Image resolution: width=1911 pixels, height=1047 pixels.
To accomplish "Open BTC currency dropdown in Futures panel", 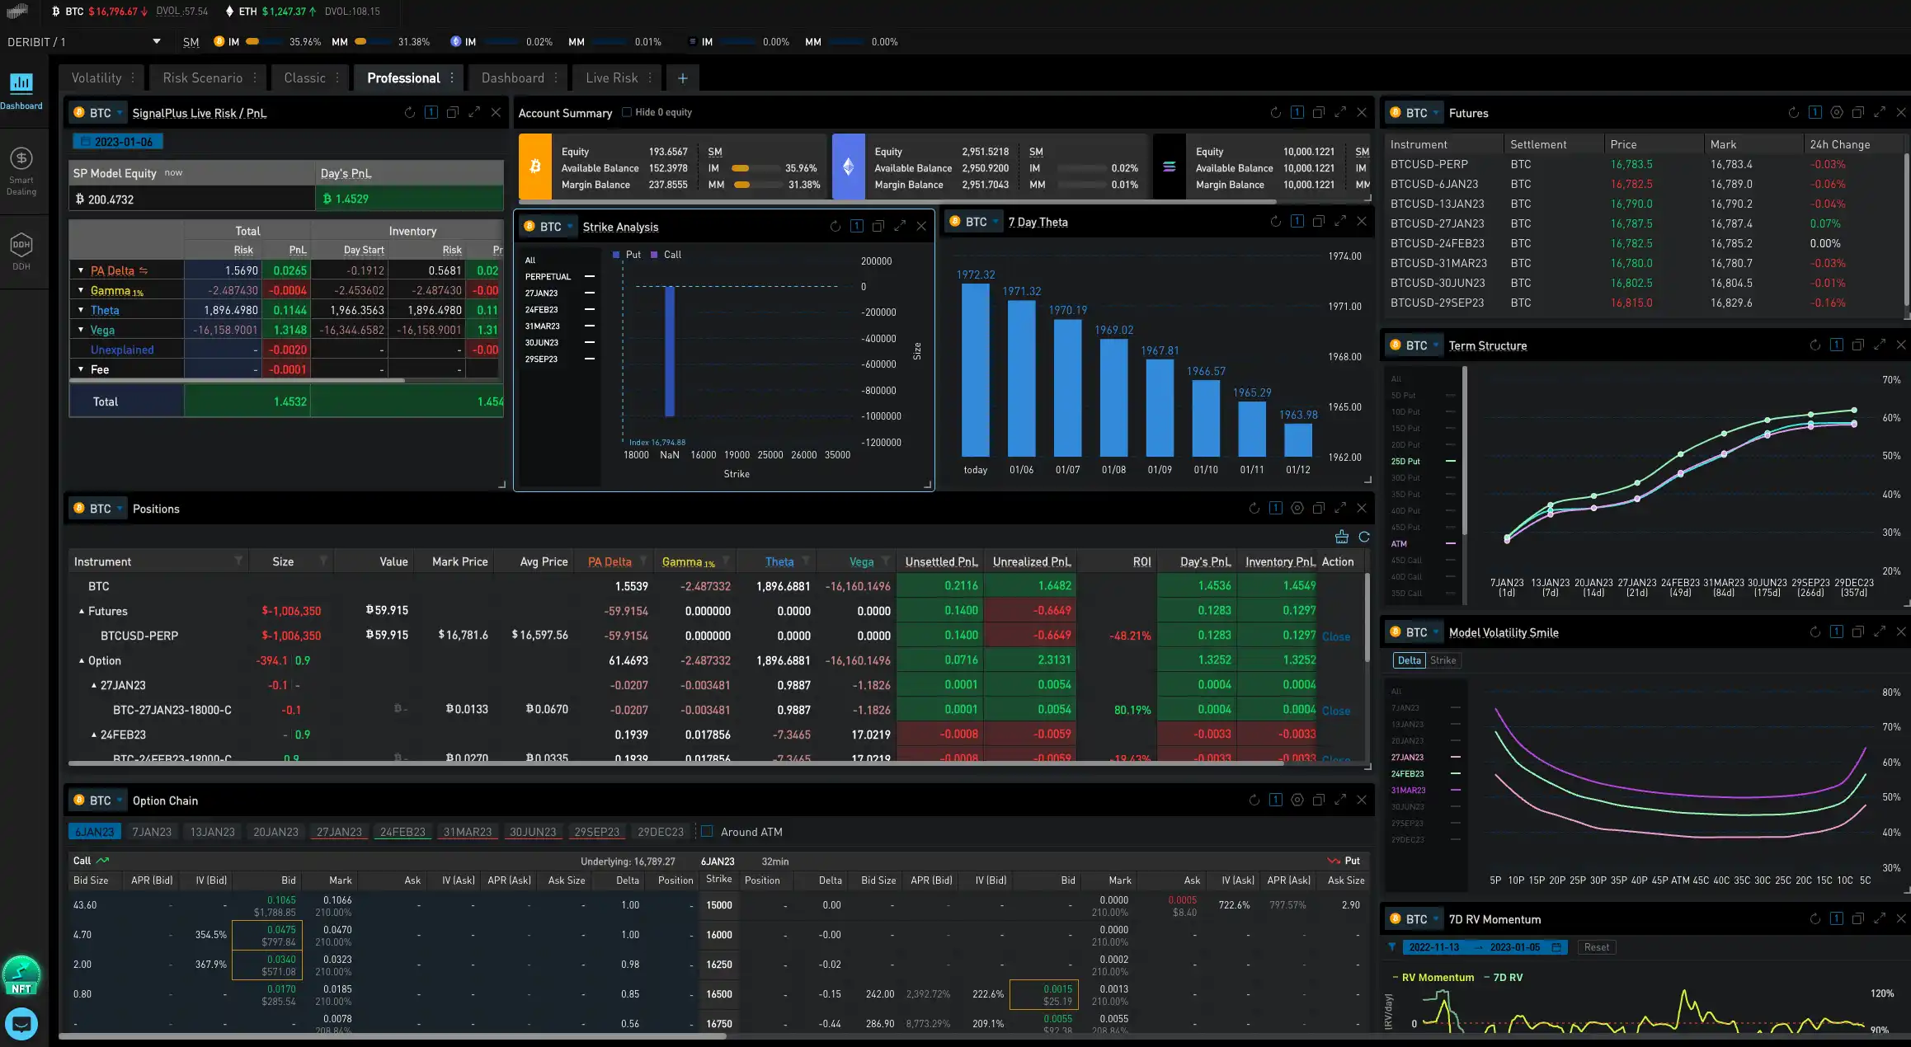I will click(x=1414, y=113).
